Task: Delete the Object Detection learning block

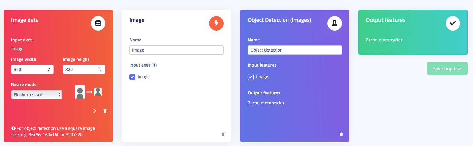Action: (x=341, y=134)
